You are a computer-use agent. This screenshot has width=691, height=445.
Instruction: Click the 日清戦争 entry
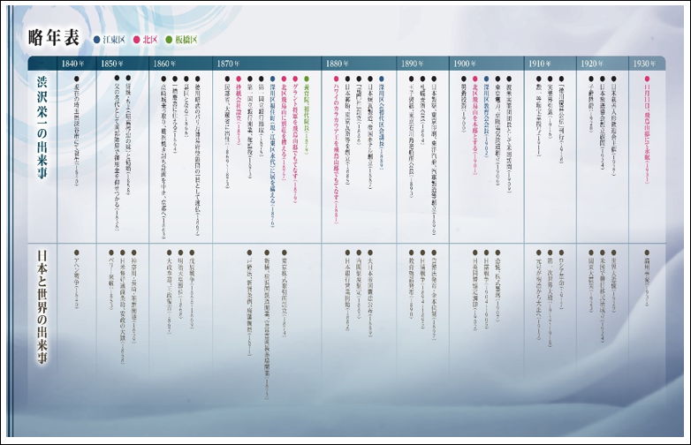coord(422,290)
